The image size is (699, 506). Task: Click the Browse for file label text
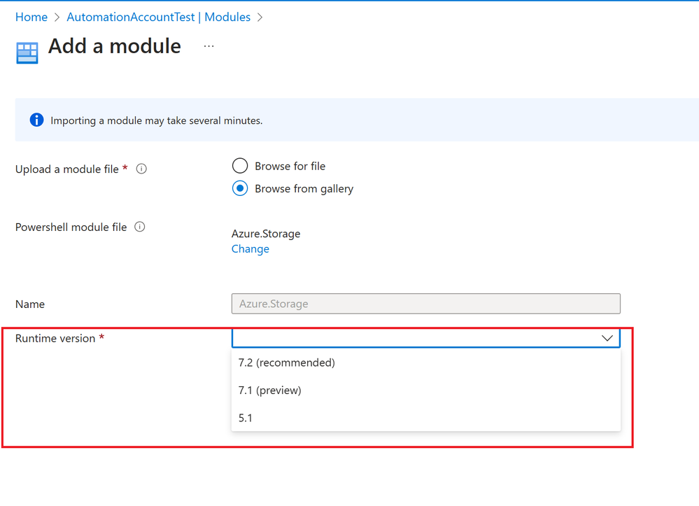(290, 167)
